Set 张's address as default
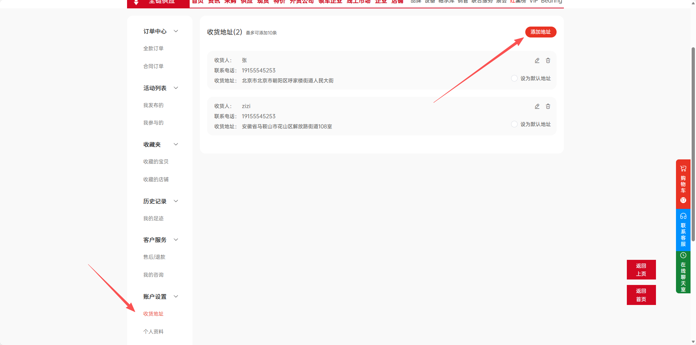The width and height of the screenshot is (696, 345). [514, 78]
